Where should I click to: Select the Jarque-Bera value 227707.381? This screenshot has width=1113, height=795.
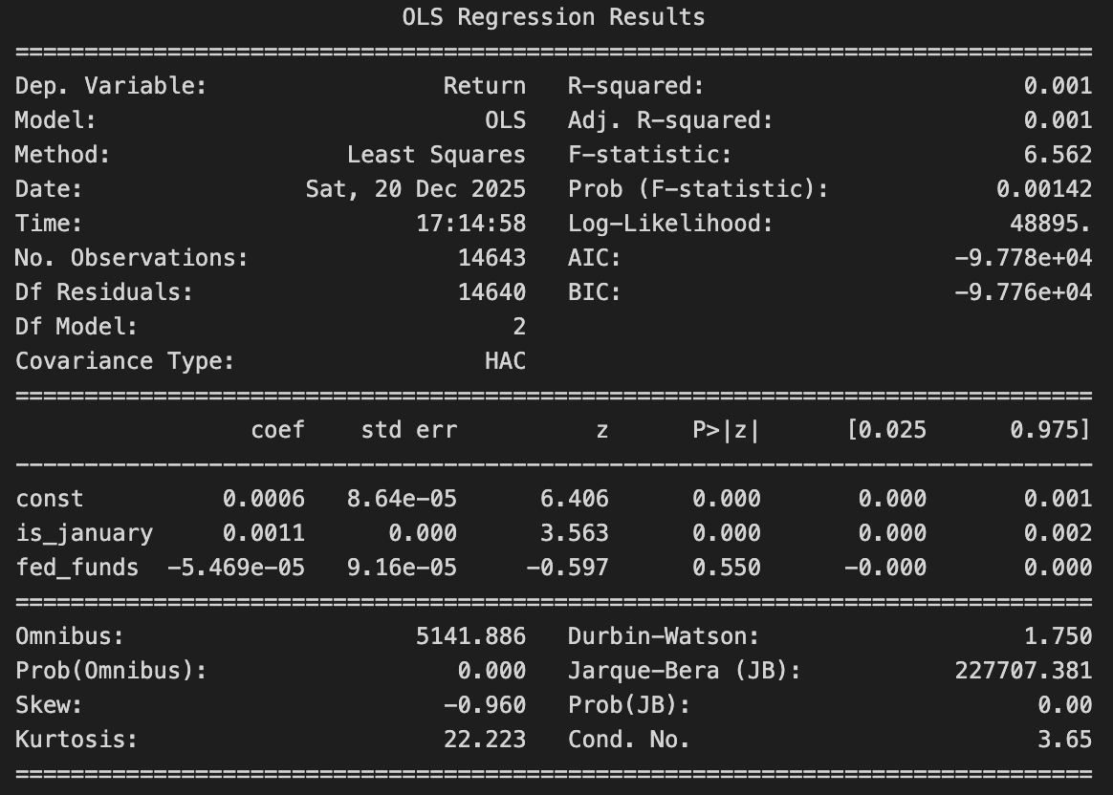1022,671
